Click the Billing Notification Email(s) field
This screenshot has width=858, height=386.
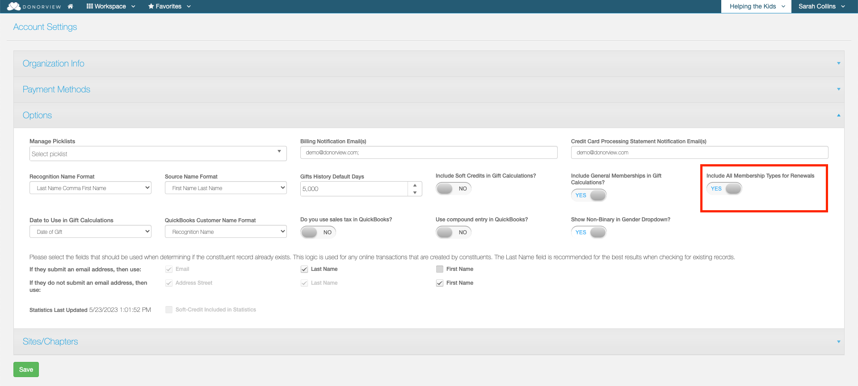point(429,153)
